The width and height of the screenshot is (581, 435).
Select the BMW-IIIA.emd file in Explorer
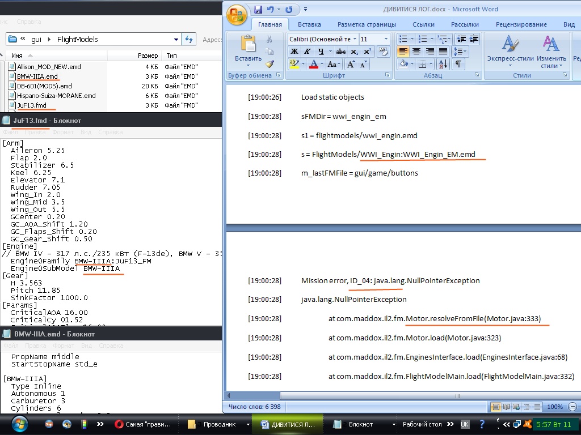[37, 76]
